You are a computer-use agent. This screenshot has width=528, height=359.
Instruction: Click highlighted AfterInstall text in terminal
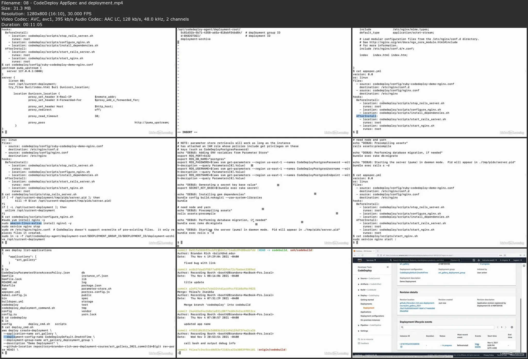coord(366,116)
